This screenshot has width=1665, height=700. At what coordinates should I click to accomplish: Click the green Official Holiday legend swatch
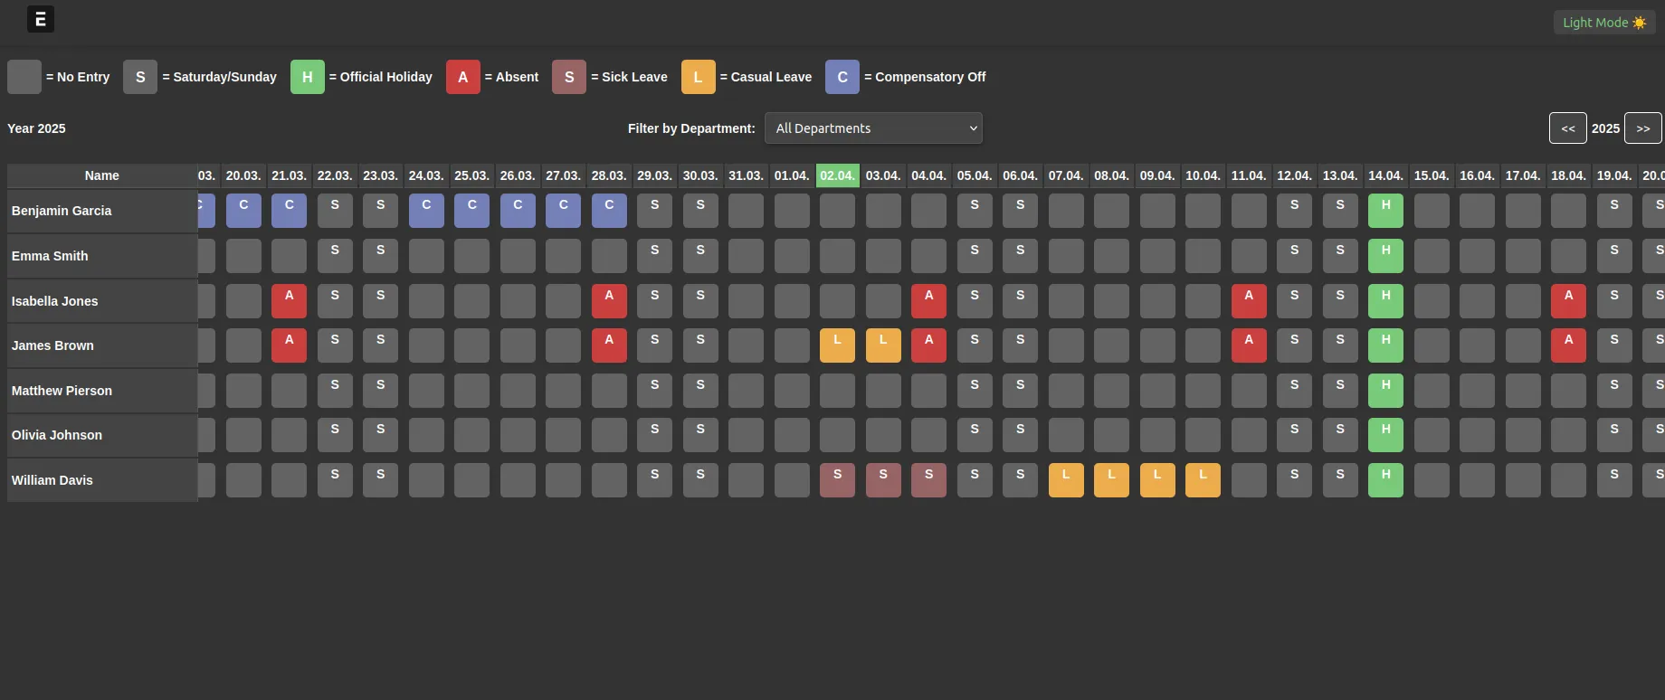coord(307,77)
